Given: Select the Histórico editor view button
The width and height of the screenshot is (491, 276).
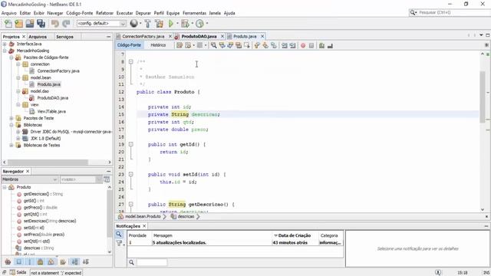Looking at the screenshot, I should click(158, 45).
